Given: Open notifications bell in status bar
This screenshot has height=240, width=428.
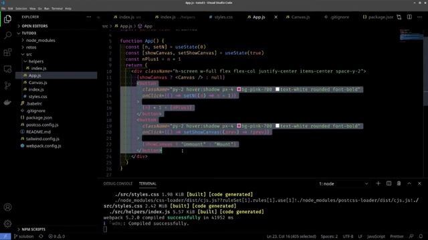Looking at the screenshot, I should coord(421,237).
